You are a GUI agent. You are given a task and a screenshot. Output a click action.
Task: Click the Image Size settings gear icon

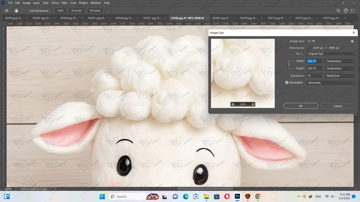click(x=352, y=41)
